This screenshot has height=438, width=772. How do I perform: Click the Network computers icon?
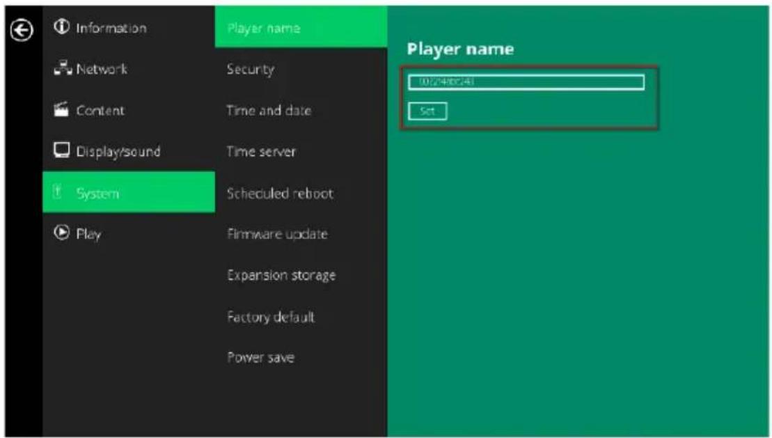coord(63,68)
